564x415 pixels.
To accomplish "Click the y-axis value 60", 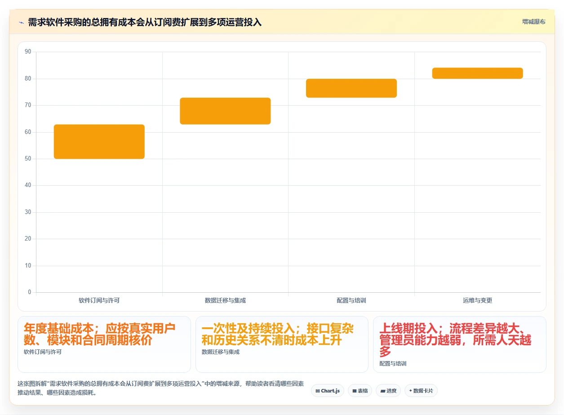I will tap(28, 132).
